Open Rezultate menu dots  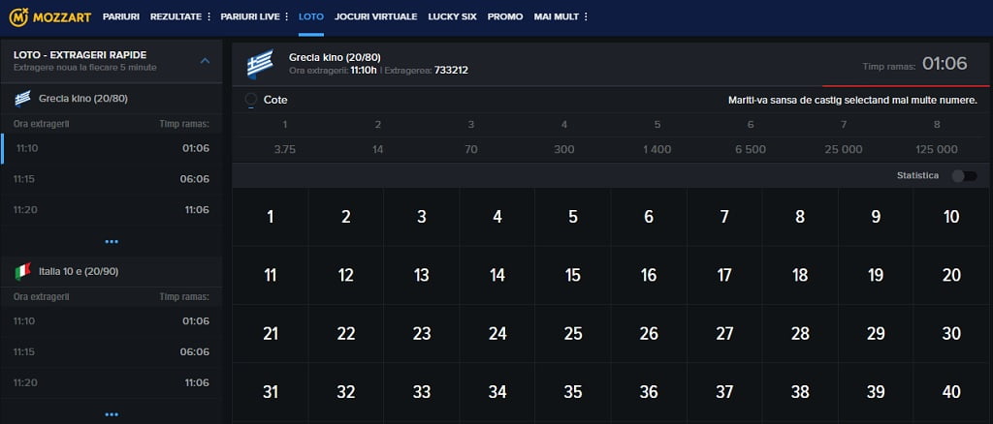point(209,17)
